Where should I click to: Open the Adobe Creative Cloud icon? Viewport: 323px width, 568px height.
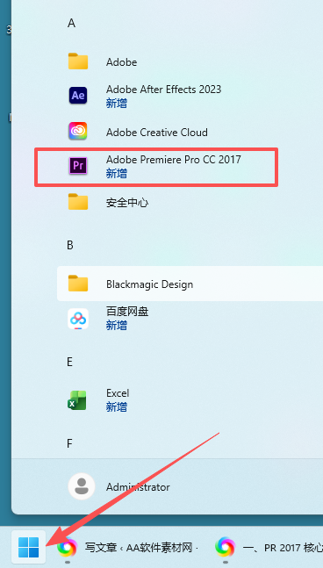[78, 131]
